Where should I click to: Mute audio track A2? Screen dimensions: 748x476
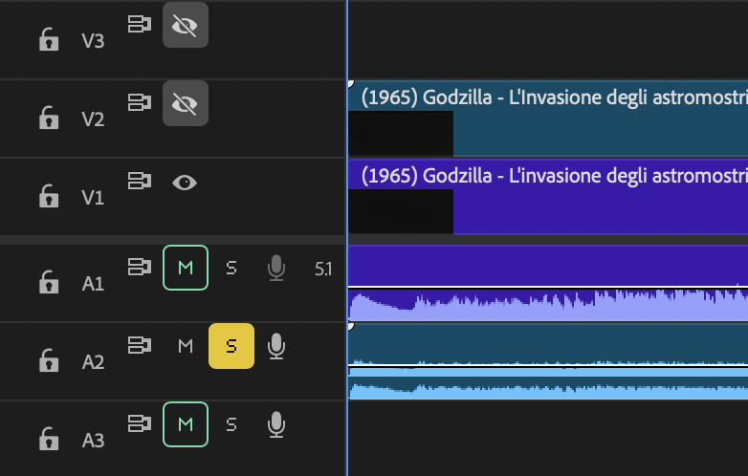pos(186,346)
